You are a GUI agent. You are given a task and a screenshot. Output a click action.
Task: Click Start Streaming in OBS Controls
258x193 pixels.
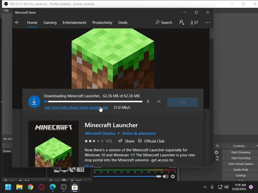click(241, 152)
